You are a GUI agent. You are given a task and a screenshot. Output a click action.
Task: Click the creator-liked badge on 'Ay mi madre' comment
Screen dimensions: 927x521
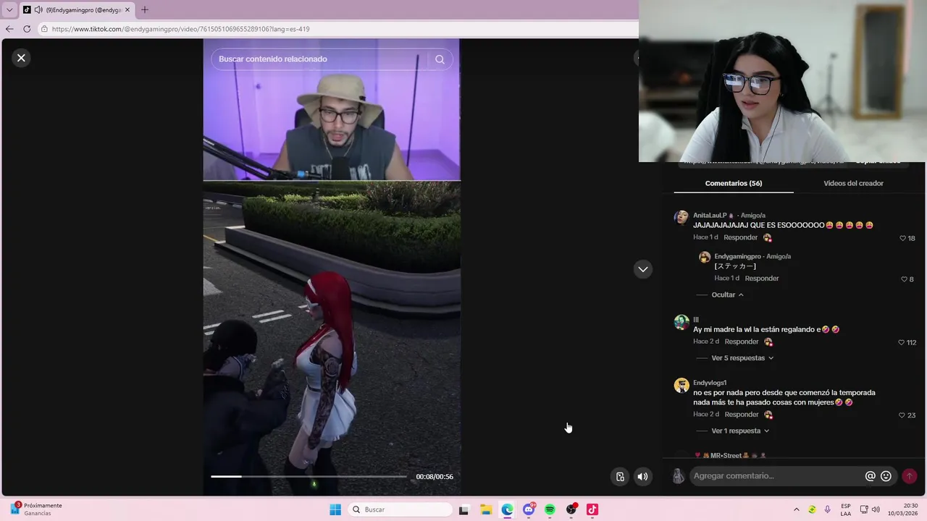pos(768,342)
